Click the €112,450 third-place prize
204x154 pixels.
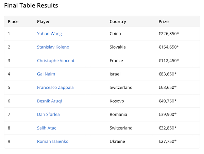(x=168, y=61)
